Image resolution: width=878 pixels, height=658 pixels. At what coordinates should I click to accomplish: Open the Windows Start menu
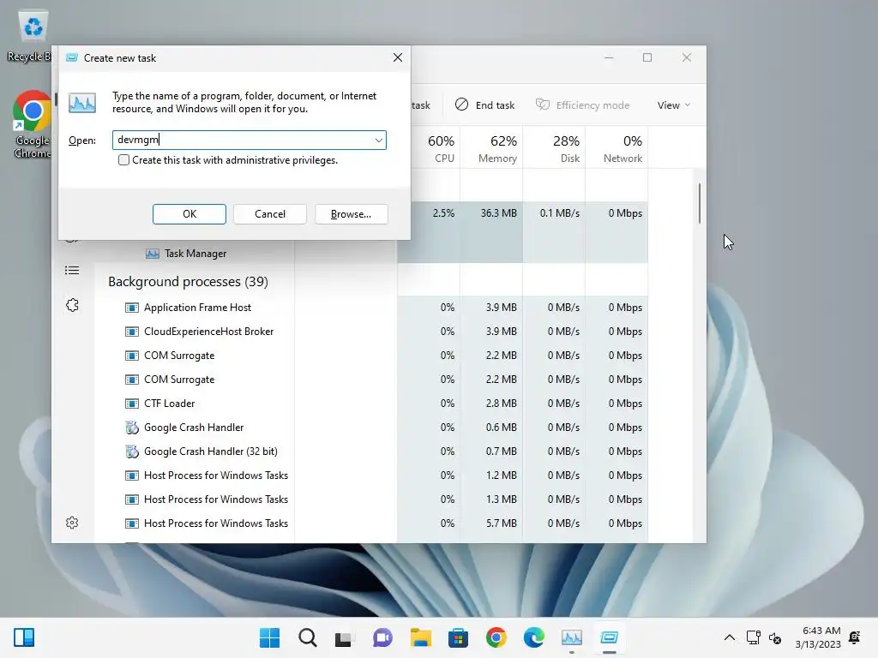pos(270,637)
